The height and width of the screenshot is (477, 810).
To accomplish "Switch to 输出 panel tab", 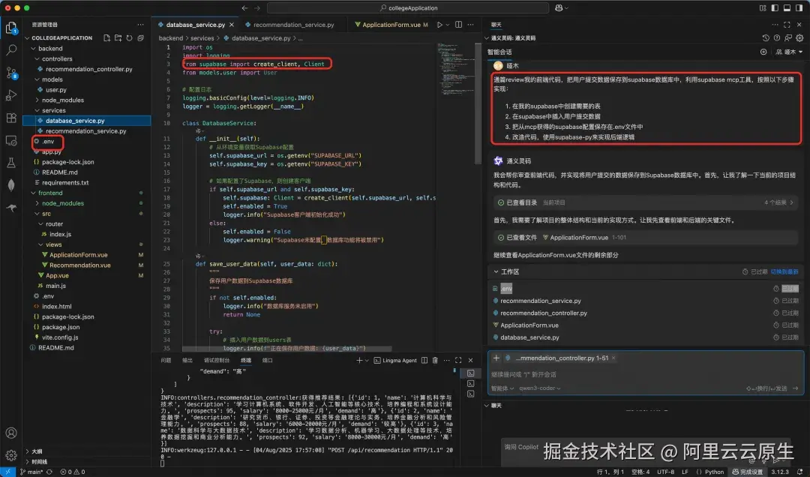I will click(187, 360).
